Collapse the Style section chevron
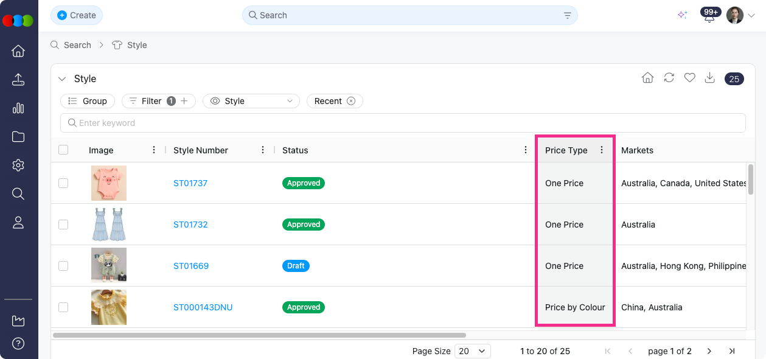The image size is (766, 359). pos(62,79)
